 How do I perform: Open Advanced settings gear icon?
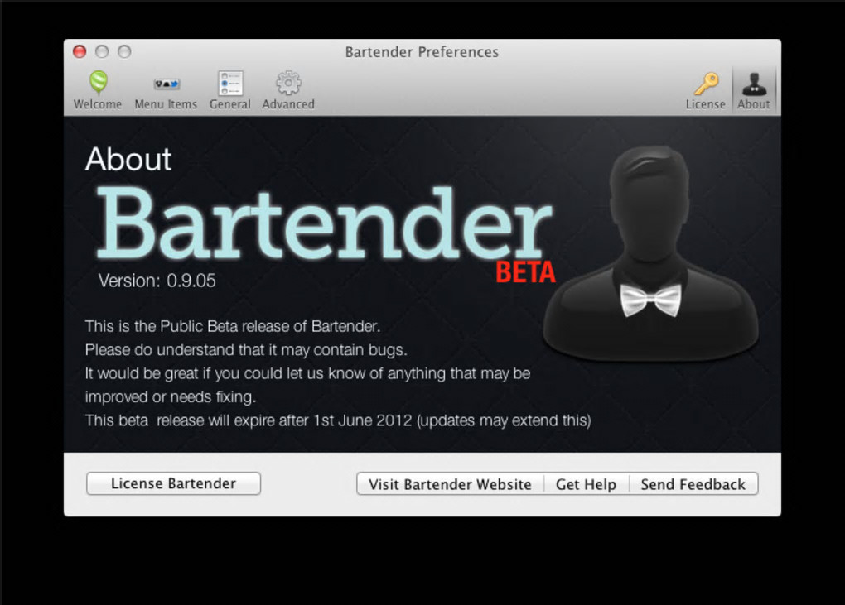pos(288,90)
